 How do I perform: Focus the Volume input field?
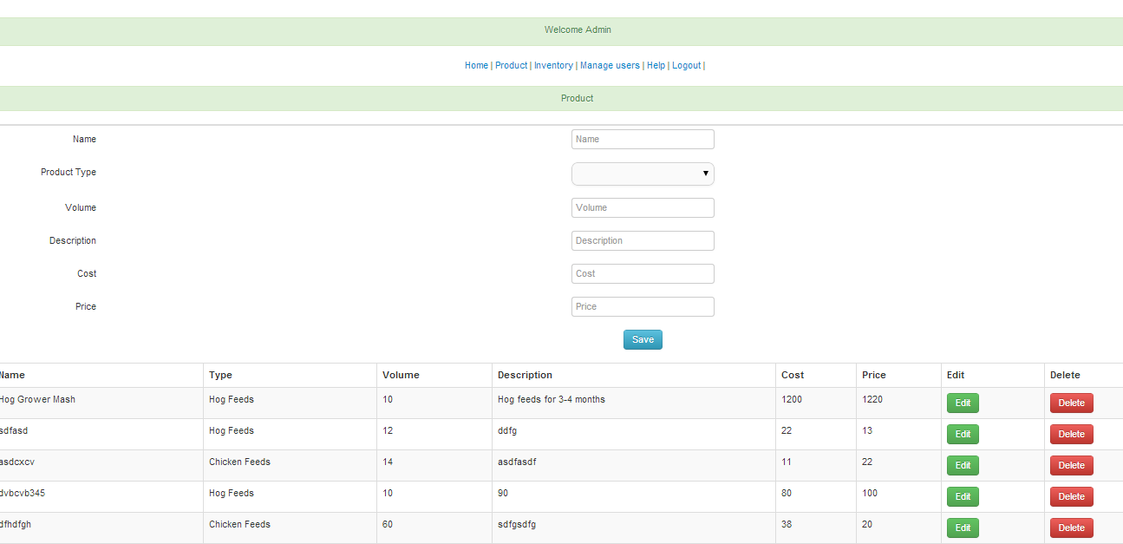[x=643, y=207]
